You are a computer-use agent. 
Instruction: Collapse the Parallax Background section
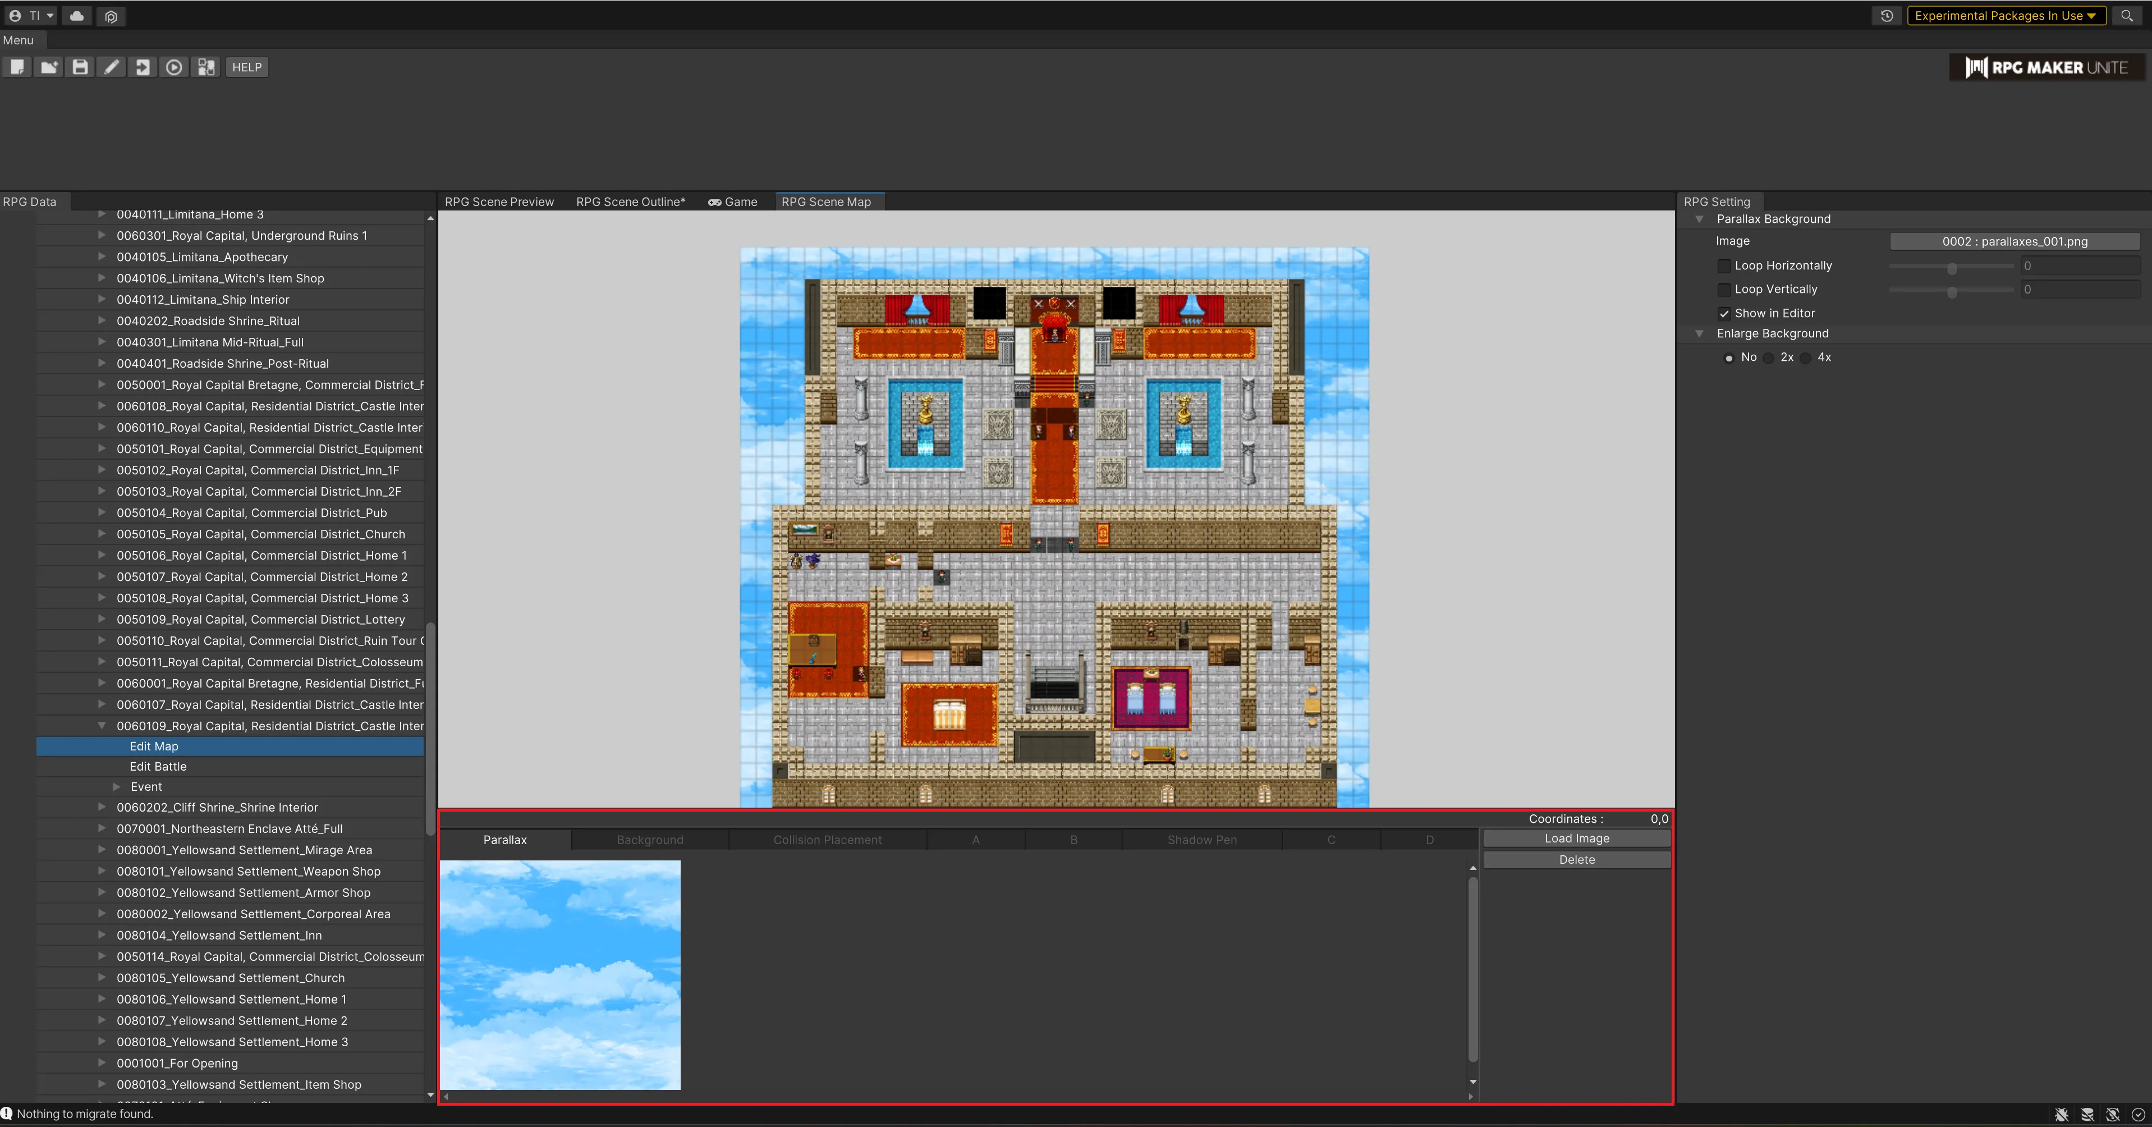point(1699,219)
